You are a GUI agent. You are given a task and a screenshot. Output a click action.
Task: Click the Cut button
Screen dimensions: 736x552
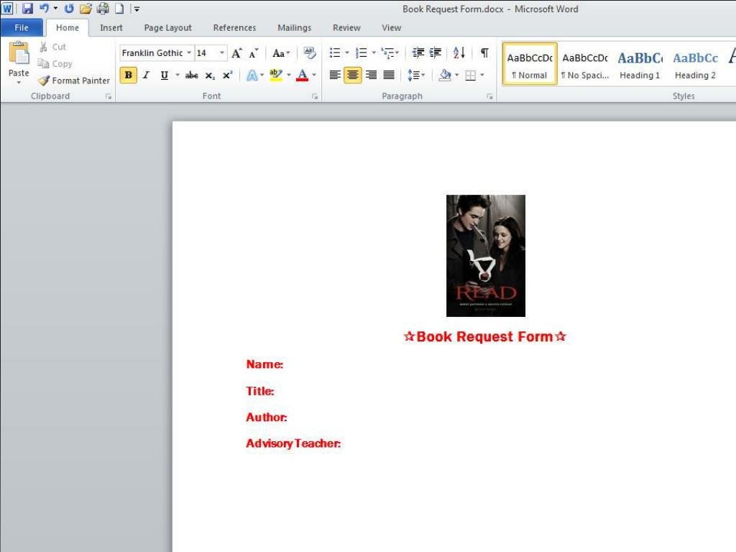[52, 47]
